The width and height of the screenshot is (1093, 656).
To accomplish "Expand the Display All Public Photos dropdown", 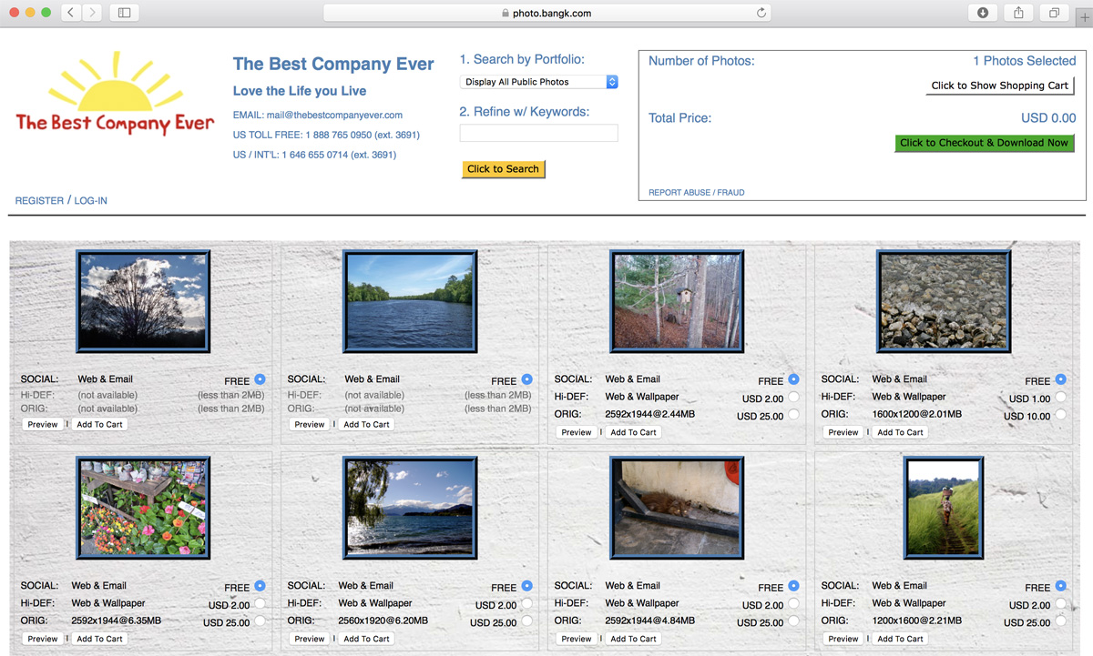I will point(538,82).
